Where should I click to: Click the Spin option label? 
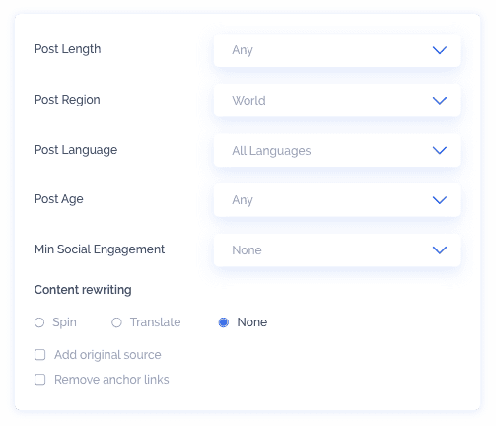pos(65,322)
